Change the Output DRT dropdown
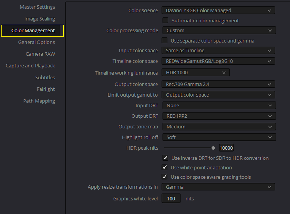Screen dimensions: 290x214 point(219,116)
